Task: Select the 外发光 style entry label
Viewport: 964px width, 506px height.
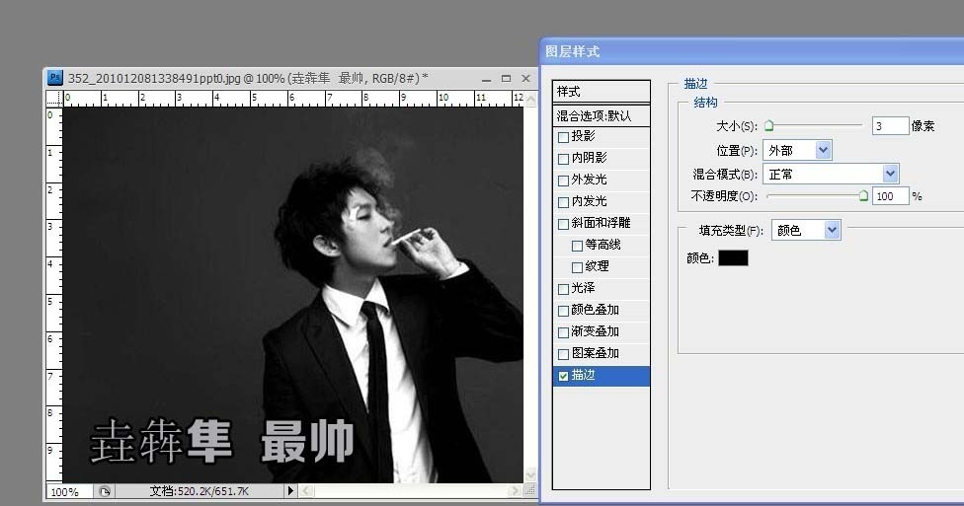Action: (x=589, y=180)
